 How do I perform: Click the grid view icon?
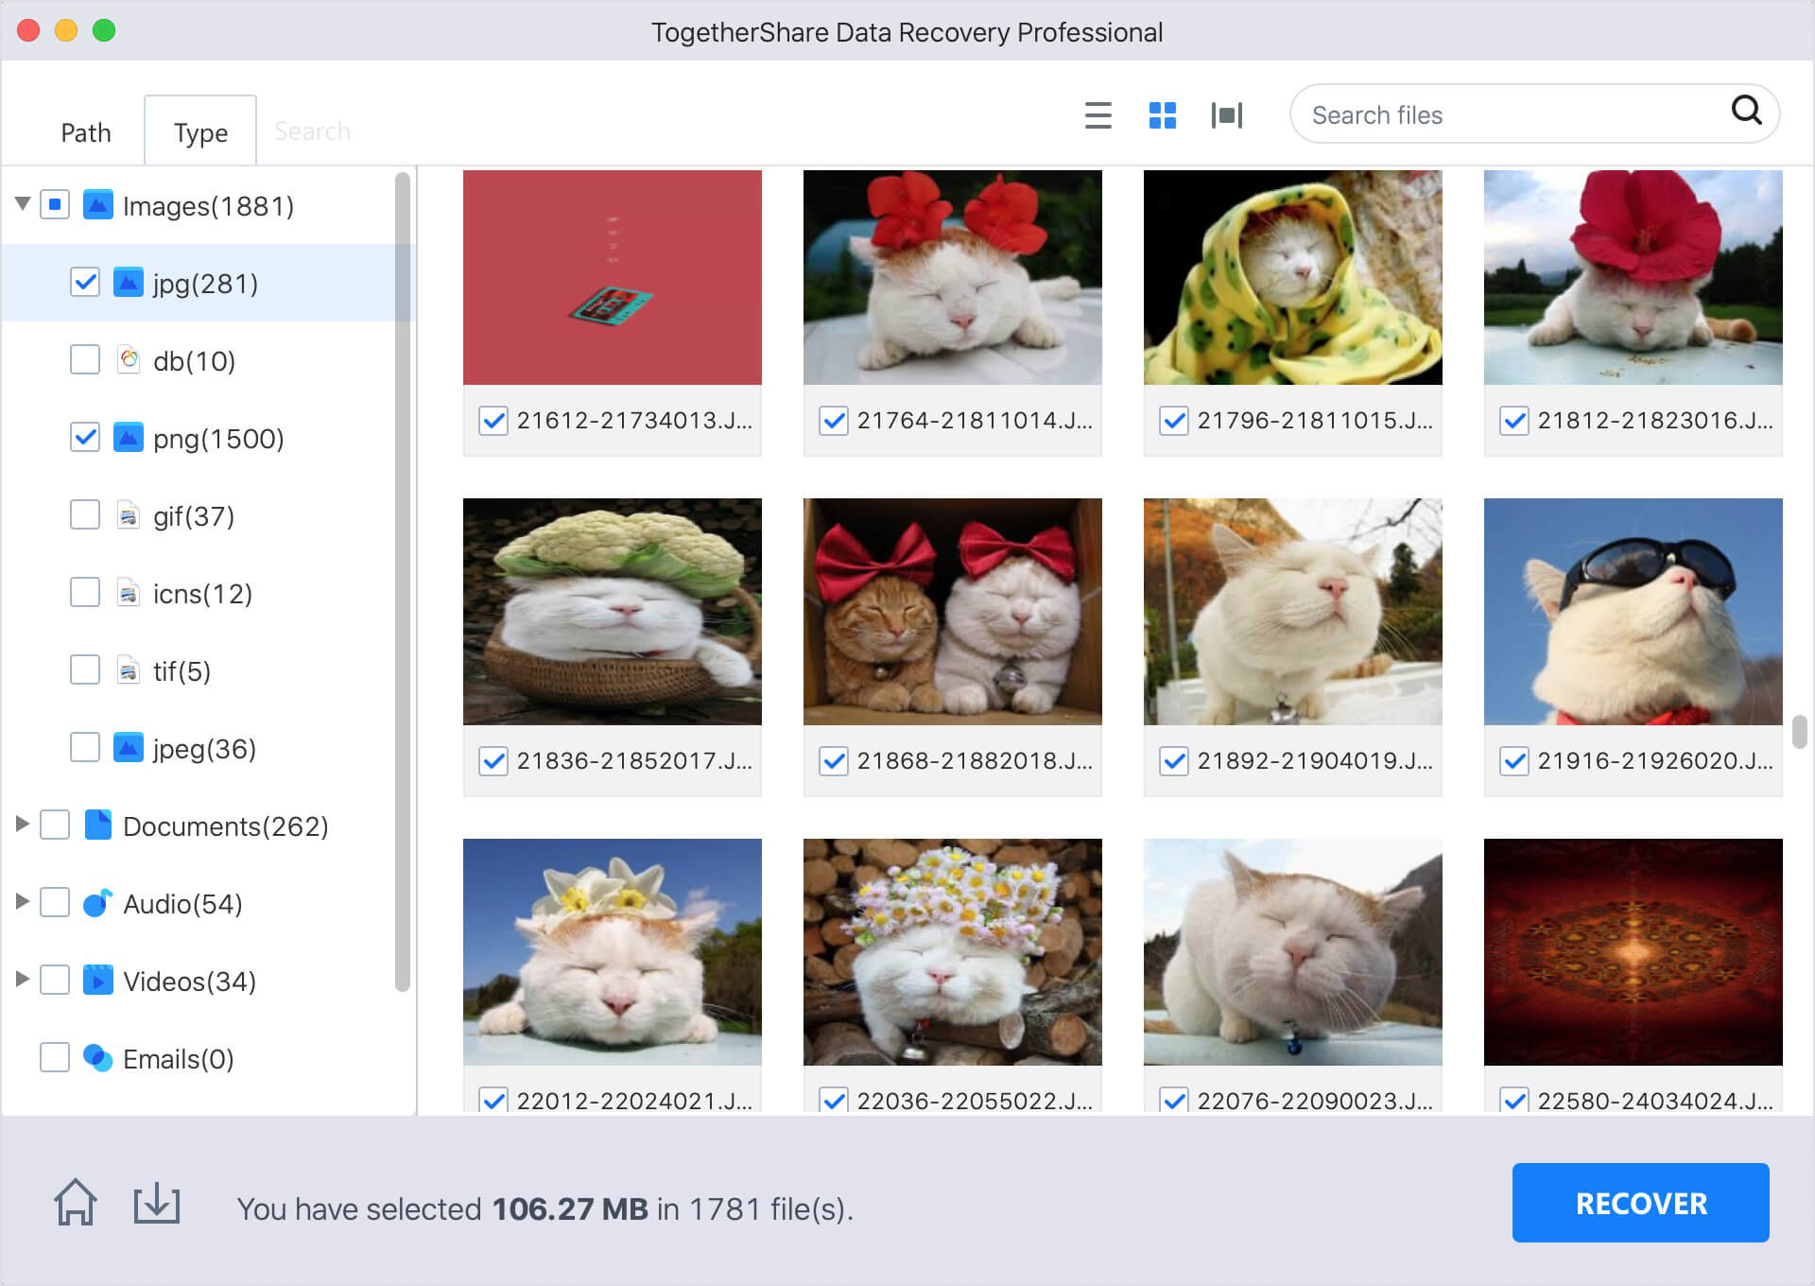1163,114
